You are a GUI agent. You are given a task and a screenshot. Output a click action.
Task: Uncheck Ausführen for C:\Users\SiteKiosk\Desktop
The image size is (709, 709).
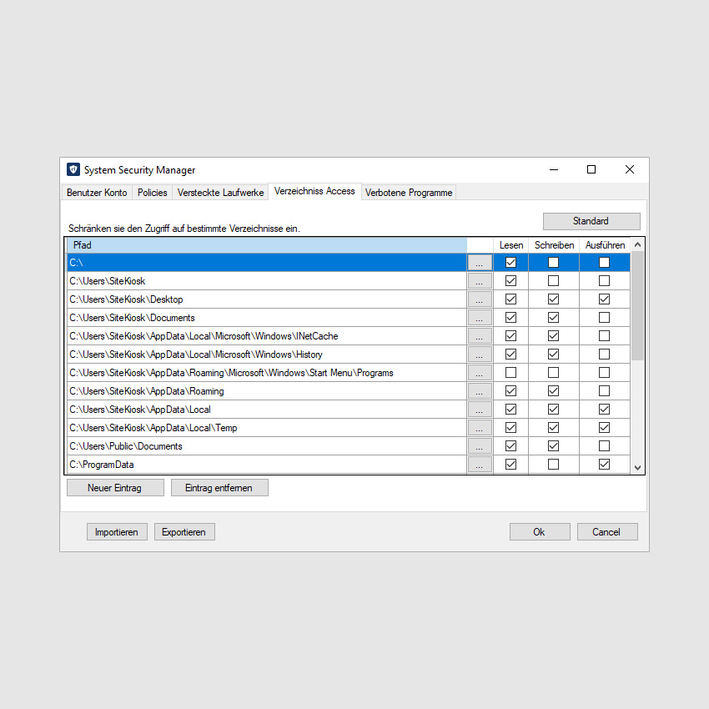(x=604, y=299)
